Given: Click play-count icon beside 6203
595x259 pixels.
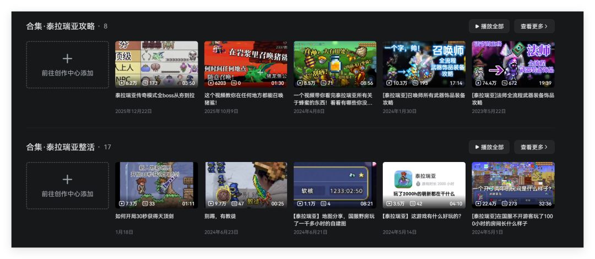Looking at the screenshot, I should coord(210,83).
